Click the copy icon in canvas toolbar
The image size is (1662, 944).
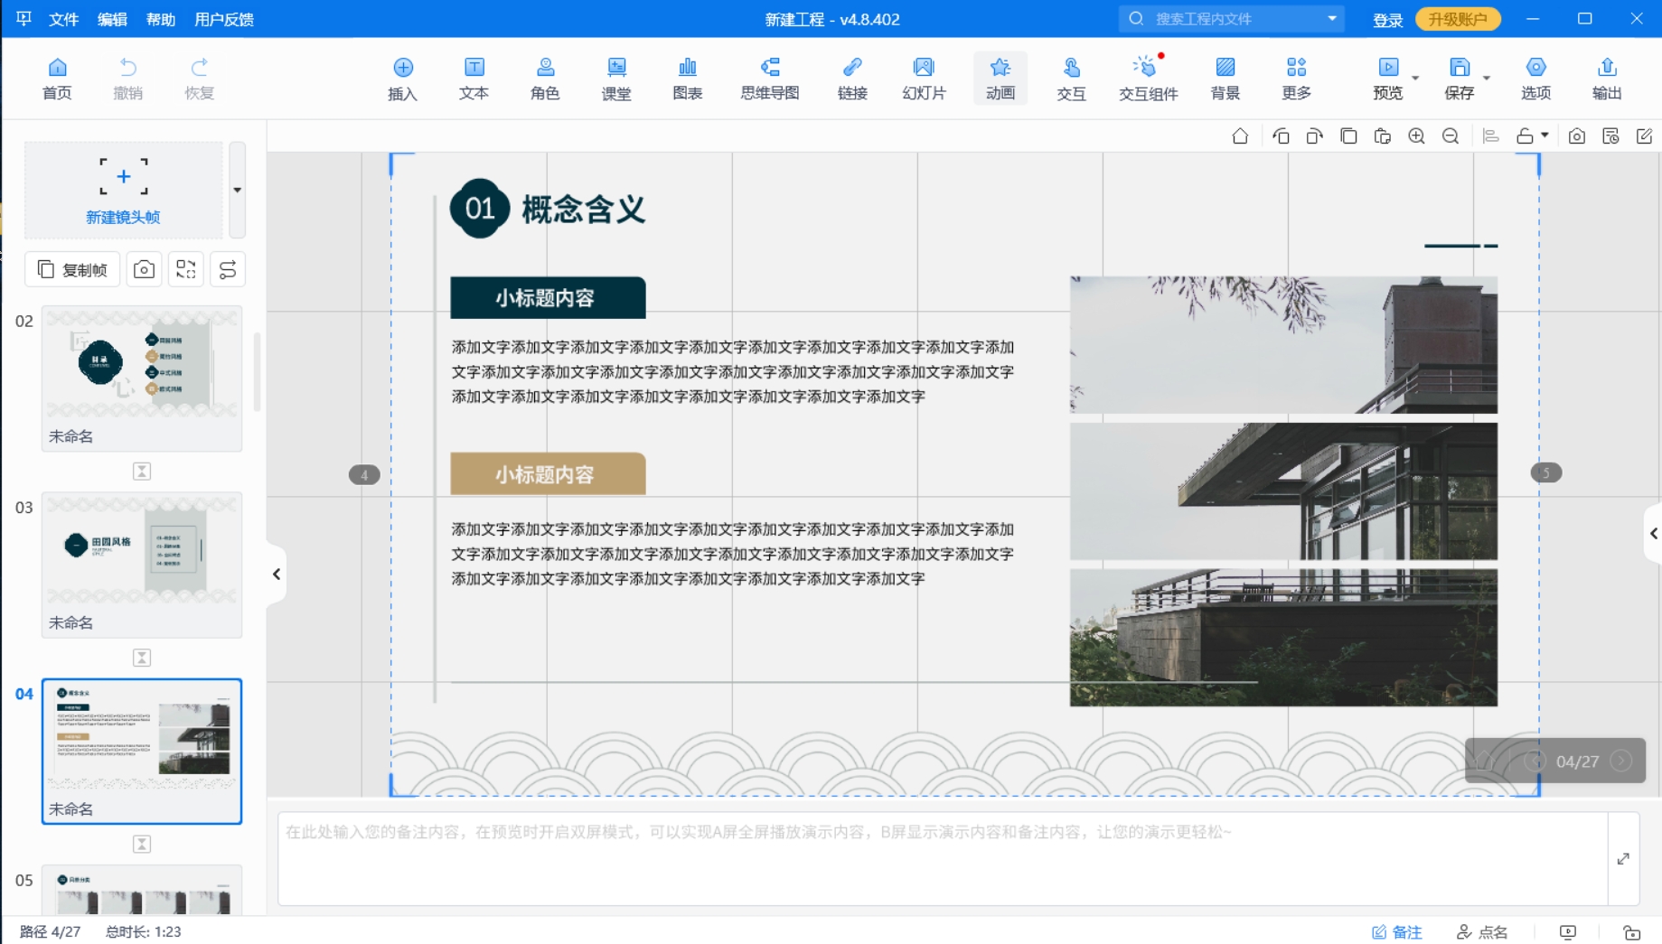[1348, 136]
